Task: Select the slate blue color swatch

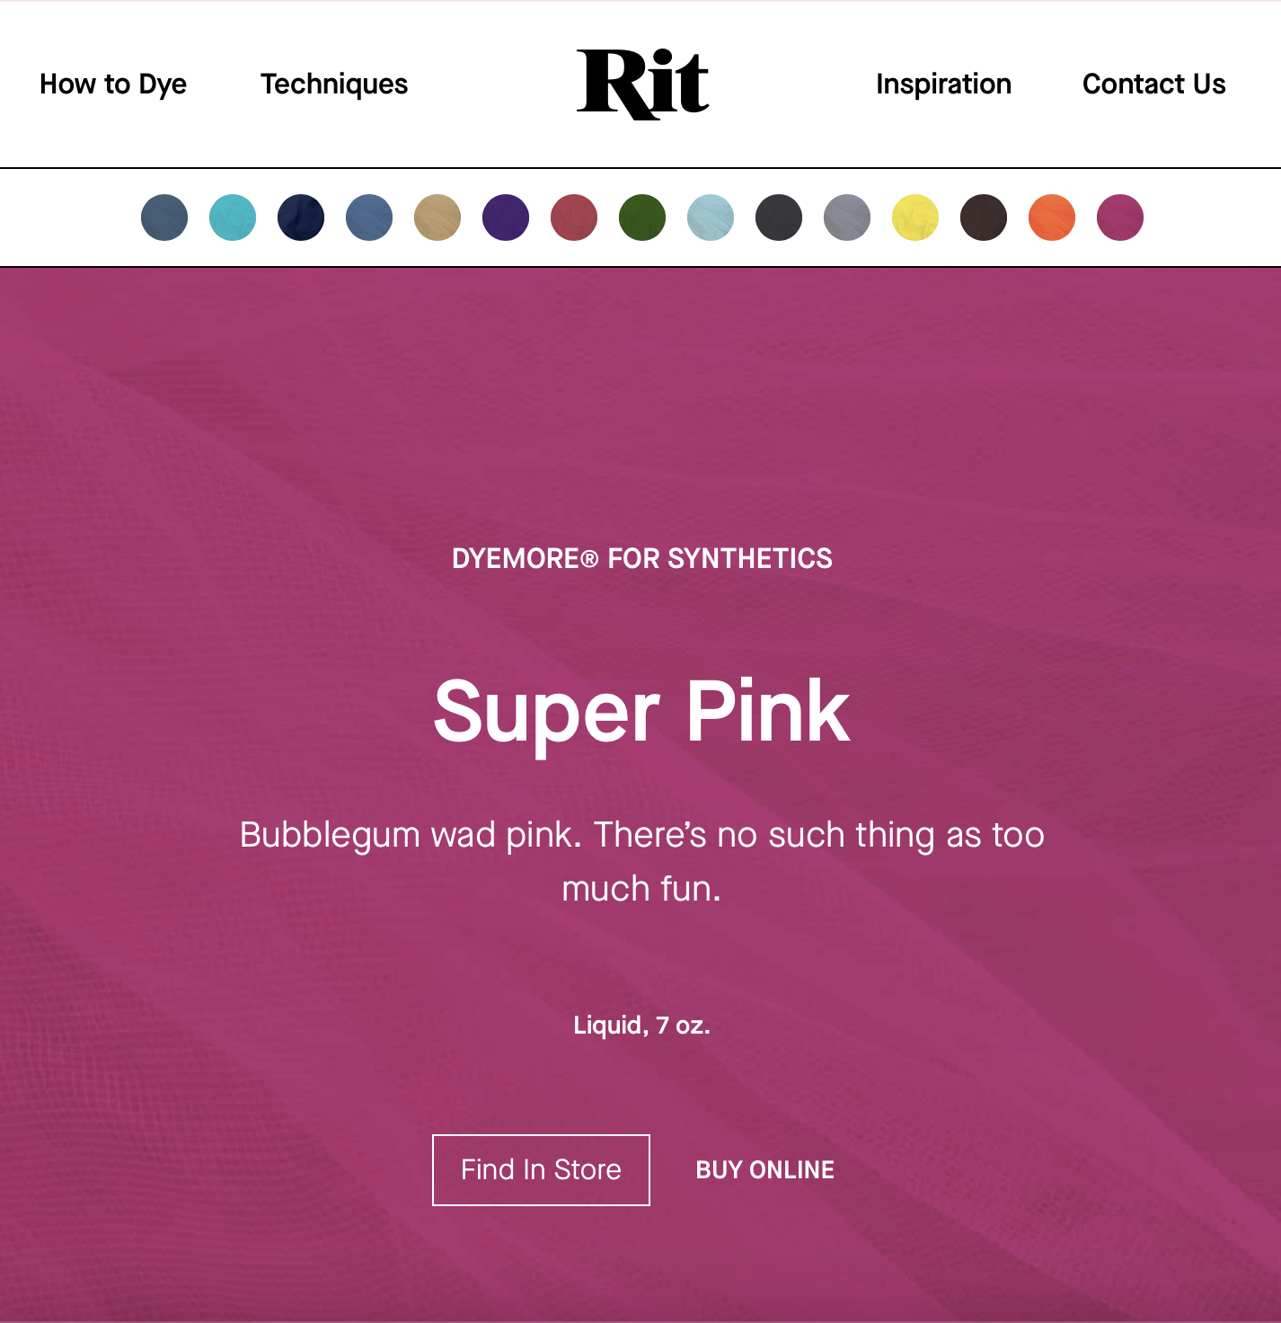Action: coord(164,218)
